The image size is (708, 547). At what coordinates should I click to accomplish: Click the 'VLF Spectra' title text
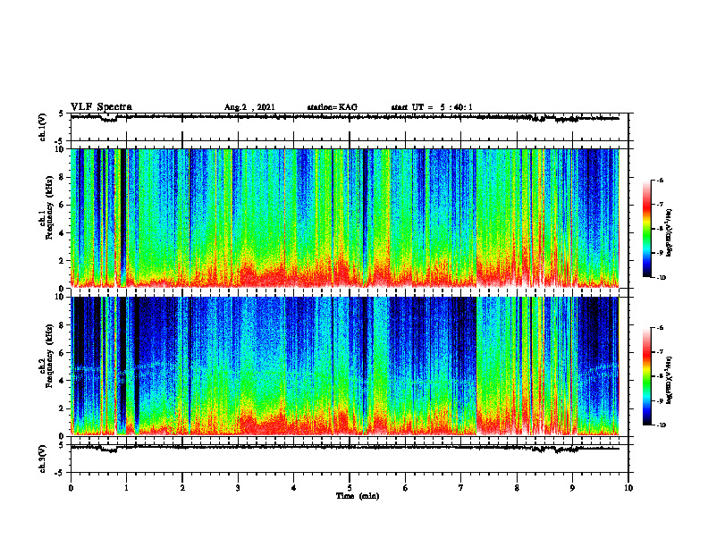(101, 107)
